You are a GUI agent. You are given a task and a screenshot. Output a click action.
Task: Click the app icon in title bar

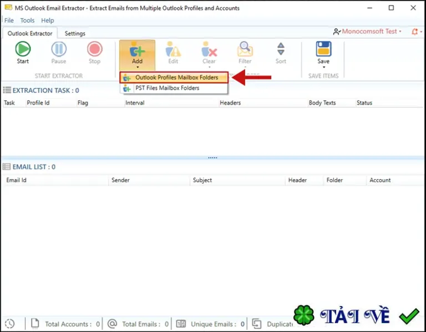(8, 7)
